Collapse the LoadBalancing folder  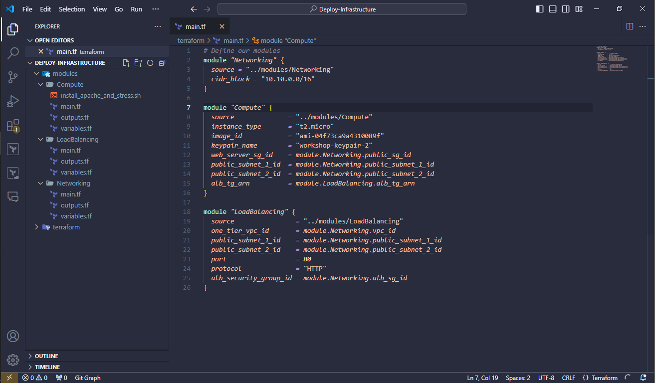tap(97, 139)
